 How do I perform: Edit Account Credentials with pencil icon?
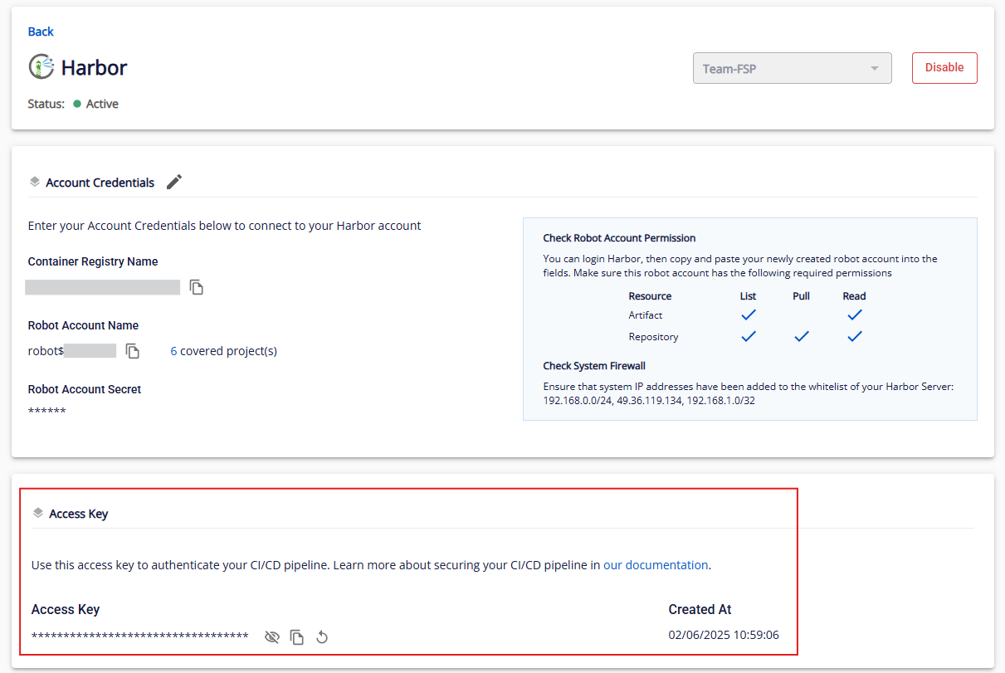174,182
